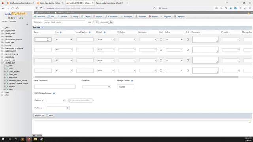The height and width of the screenshot is (142, 253).
Task: Click the Table comments input field
Action: pos(55,87)
